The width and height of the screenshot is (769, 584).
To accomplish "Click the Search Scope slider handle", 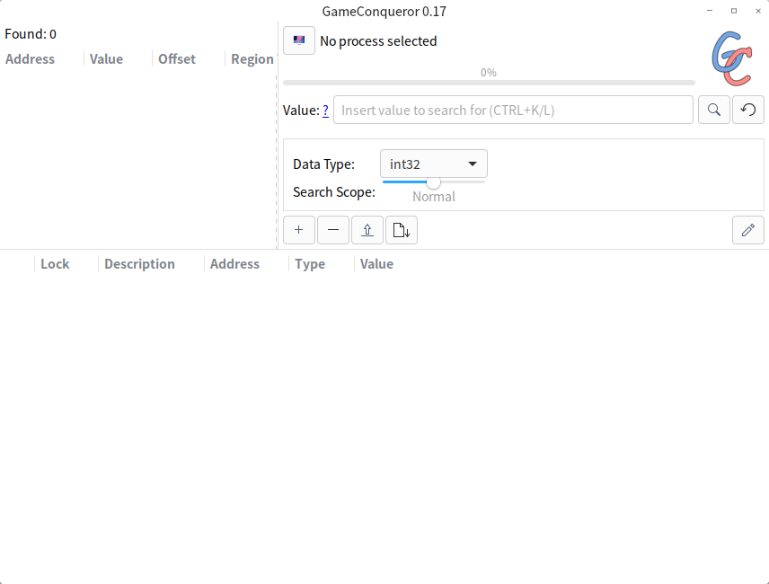I will [433, 181].
